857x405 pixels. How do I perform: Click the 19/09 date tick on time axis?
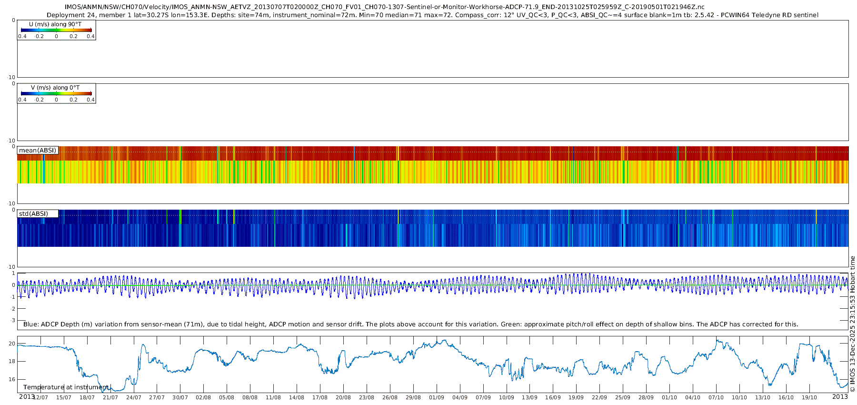point(576,397)
